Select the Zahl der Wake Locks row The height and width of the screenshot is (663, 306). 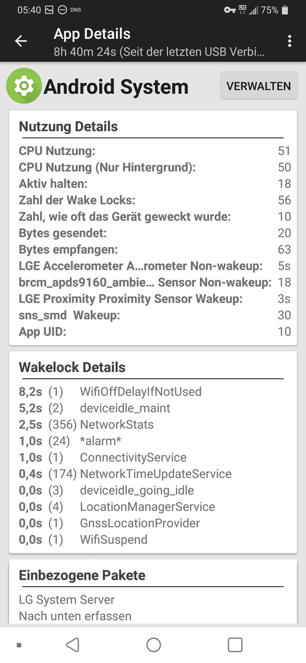tap(155, 200)
